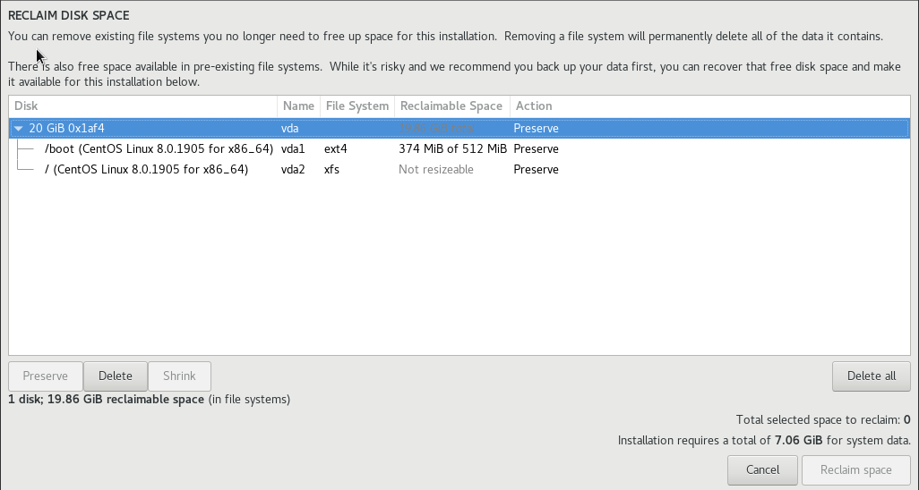The height and width of the screenshot is (490, 919).
Task: Click the Reclaimable Space column header
Action: (x=451, y=106)
